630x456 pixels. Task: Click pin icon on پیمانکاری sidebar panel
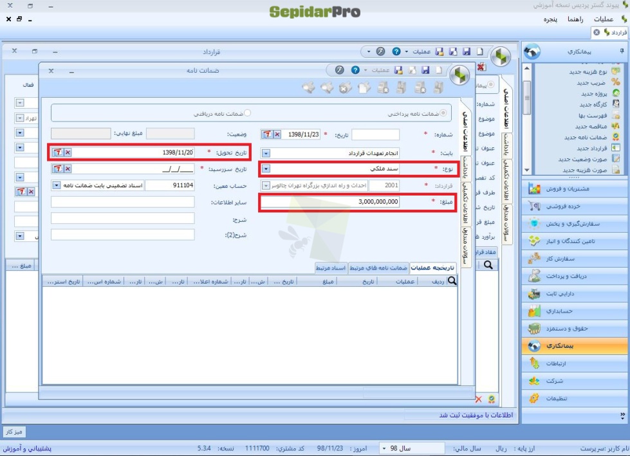coord(622,51)
